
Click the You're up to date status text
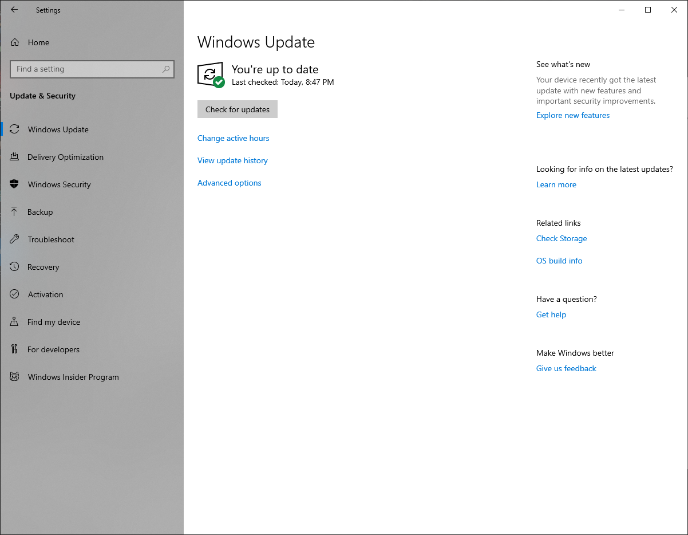(x=275, y=69)
